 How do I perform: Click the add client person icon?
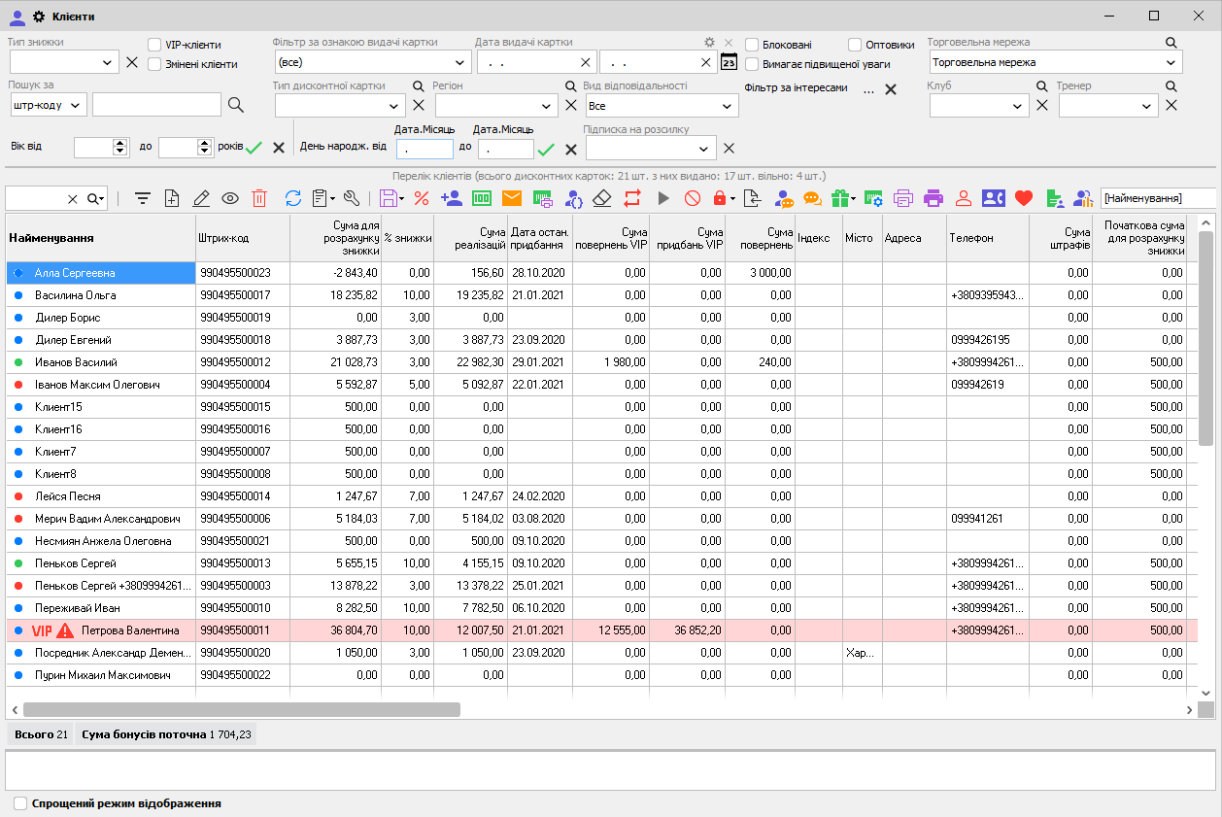pos(452,198)
